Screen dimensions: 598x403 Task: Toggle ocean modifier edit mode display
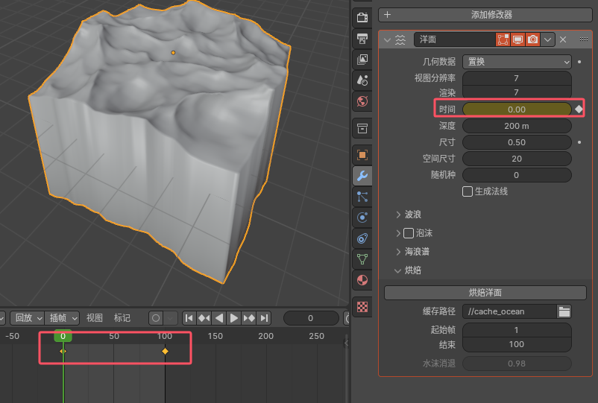[x=503, y=39]
